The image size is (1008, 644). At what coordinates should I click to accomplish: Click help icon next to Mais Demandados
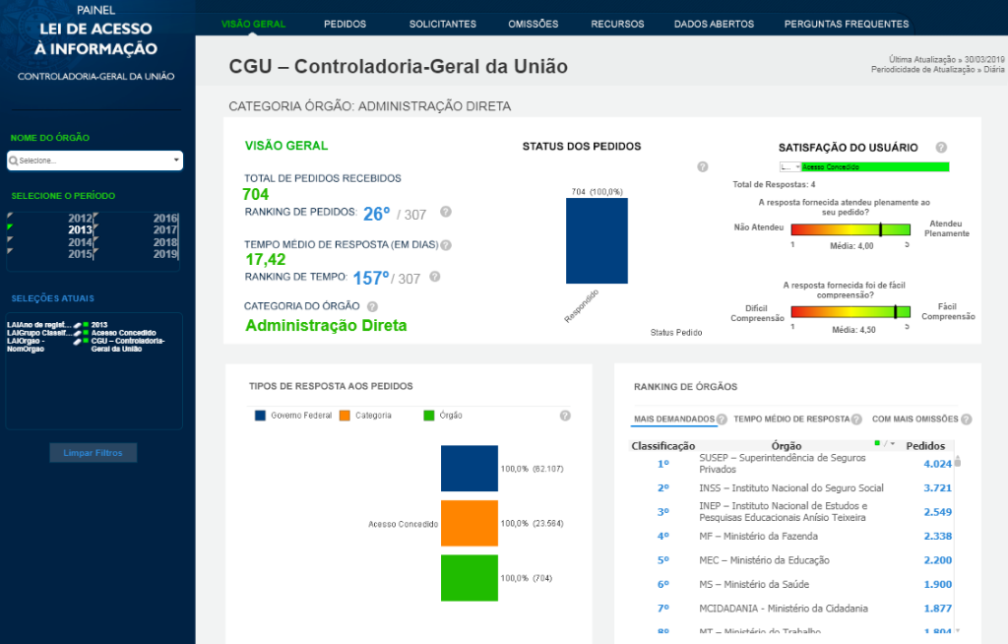(722, 419)
